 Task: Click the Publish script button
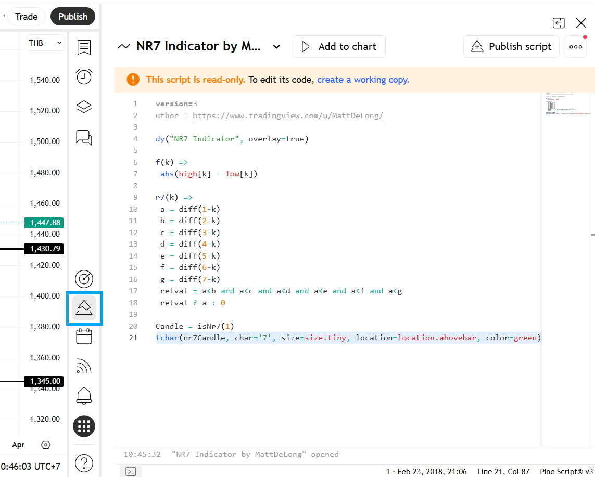point(511,47)
